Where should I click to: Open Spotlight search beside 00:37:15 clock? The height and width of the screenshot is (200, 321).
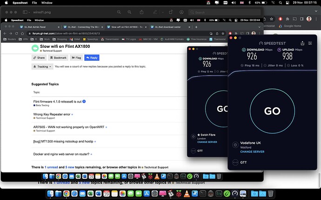pyautogui.click(x=280, y=3)
